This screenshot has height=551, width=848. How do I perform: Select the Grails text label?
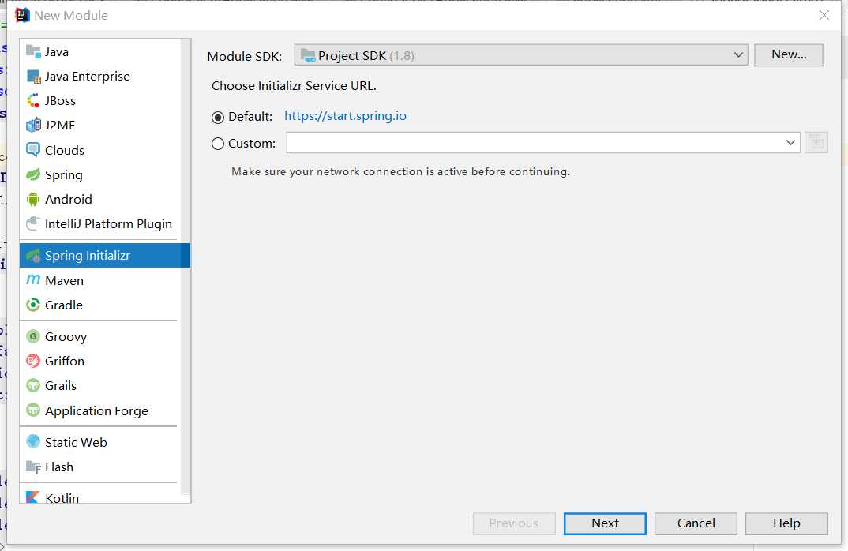click(x=61, y=385)
